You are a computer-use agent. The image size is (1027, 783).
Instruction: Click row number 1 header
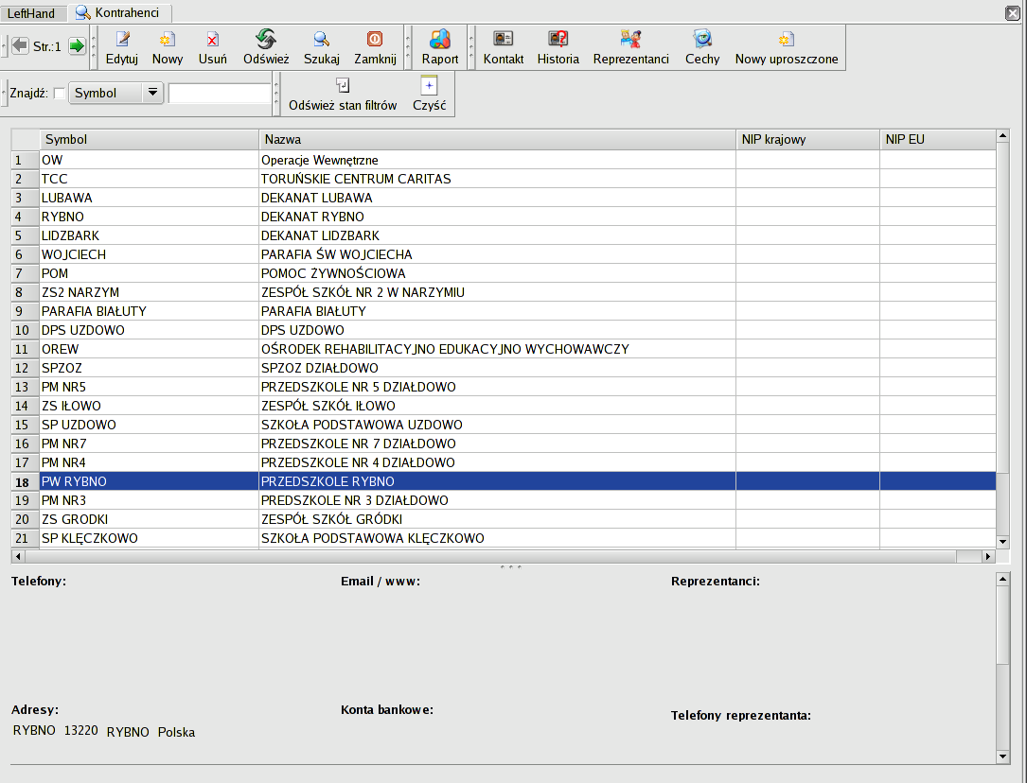pyautogui.click(x=26, y=160)
